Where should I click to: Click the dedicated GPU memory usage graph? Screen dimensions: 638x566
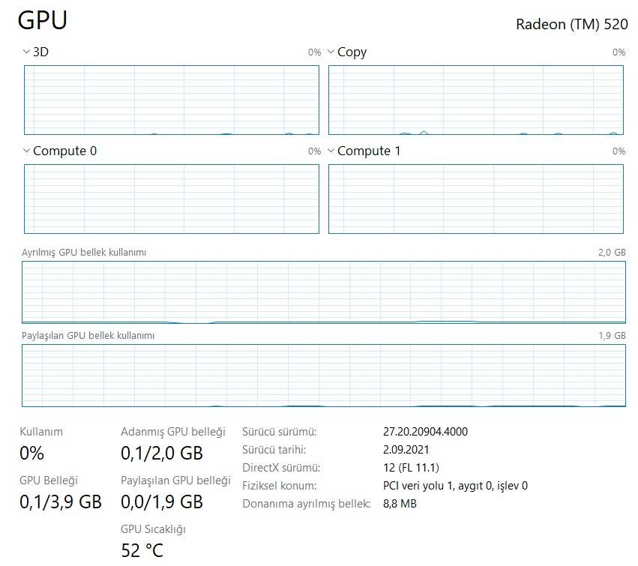pos(323,292)
